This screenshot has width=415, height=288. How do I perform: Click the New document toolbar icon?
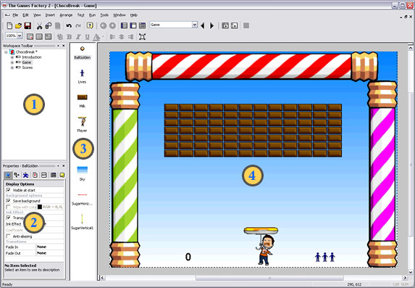pos(9,25)
